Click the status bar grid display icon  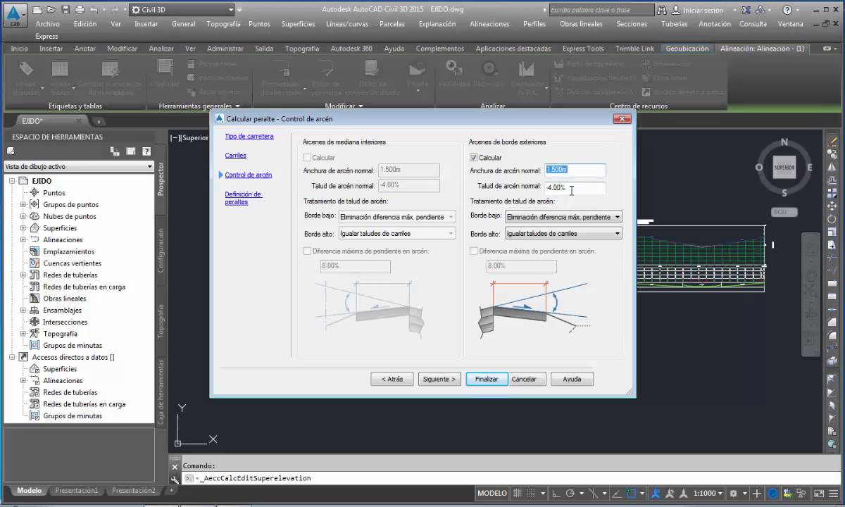(x=519, y=494)
